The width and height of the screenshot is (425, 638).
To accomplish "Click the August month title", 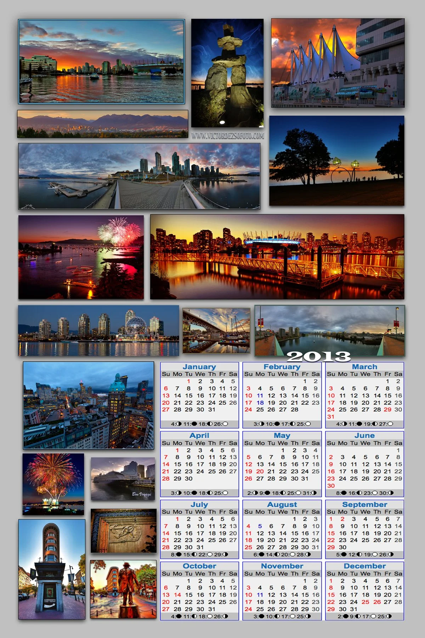I will click(282, 504).
